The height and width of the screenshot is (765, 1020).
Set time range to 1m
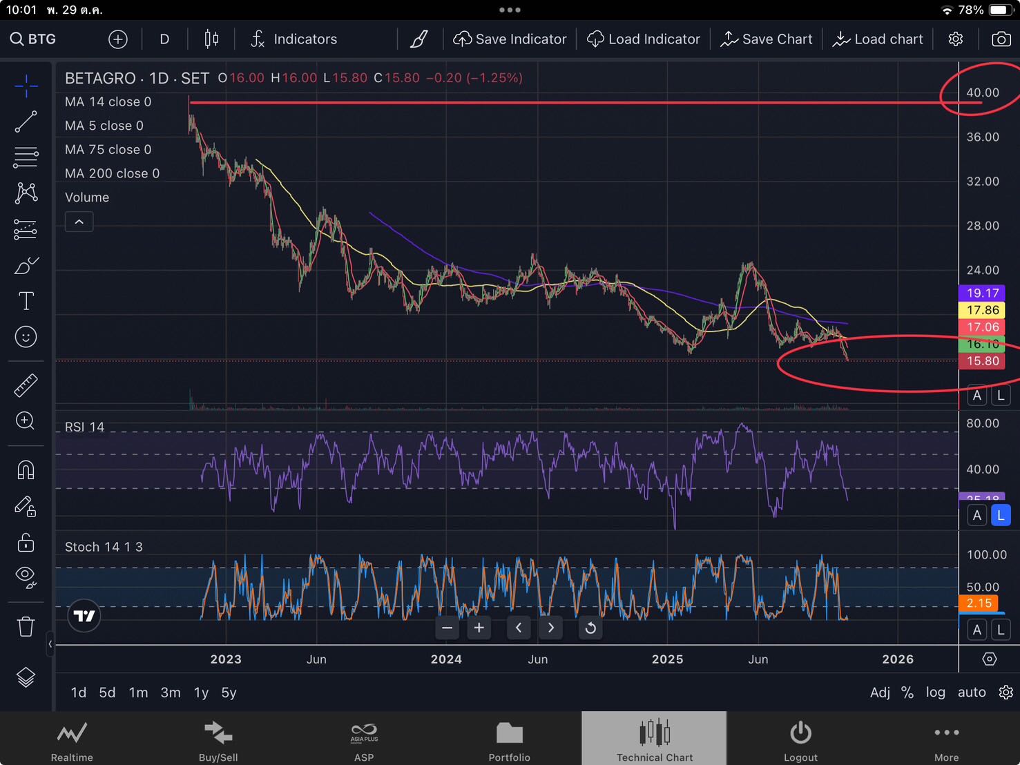pos(138,693)
